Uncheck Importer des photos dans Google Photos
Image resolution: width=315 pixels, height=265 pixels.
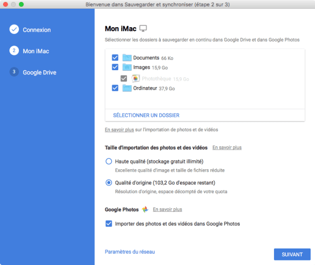pos(109,223)
